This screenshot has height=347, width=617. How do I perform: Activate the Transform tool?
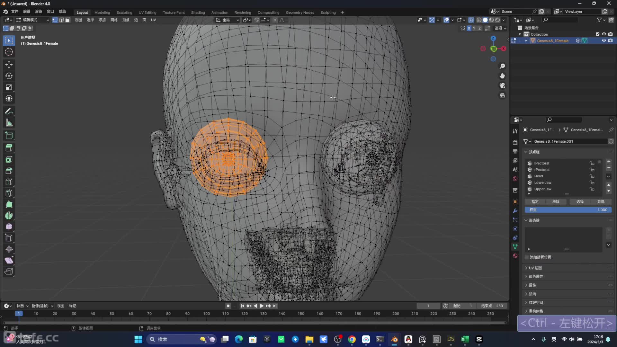pos(9,98)
